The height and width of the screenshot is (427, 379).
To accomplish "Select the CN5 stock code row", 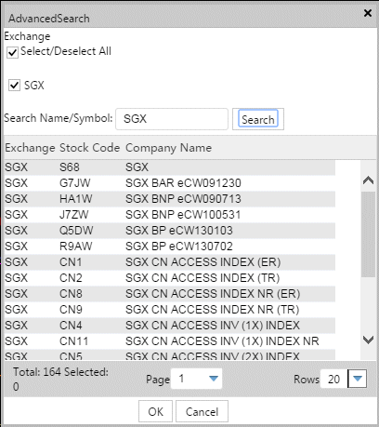I will pos(170,354).
